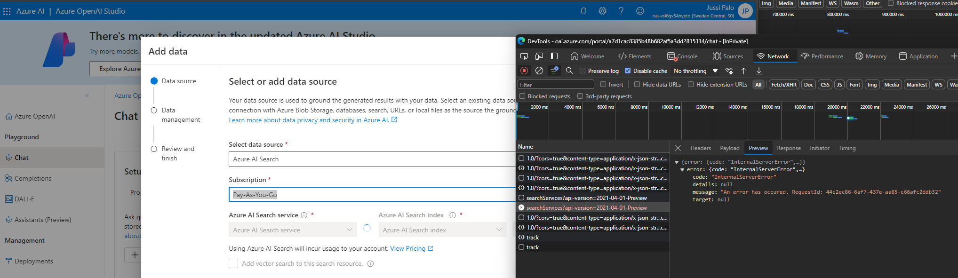Filter requests by Font type
The image size is (958, 278).
[x=854, y=85]
